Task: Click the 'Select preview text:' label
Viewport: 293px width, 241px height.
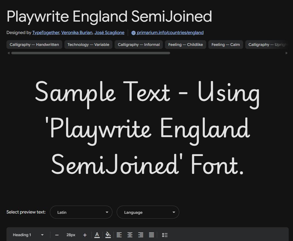Action: (x=26, y=212)
